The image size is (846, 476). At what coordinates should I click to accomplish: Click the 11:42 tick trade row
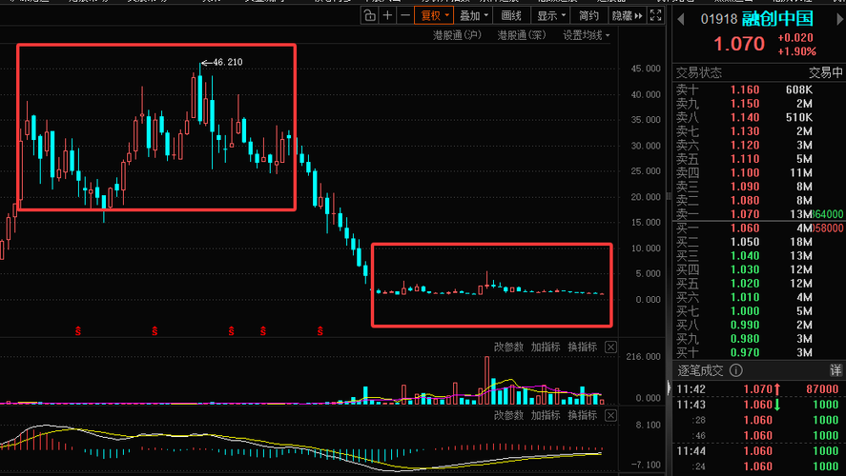[x=758, y=389]
